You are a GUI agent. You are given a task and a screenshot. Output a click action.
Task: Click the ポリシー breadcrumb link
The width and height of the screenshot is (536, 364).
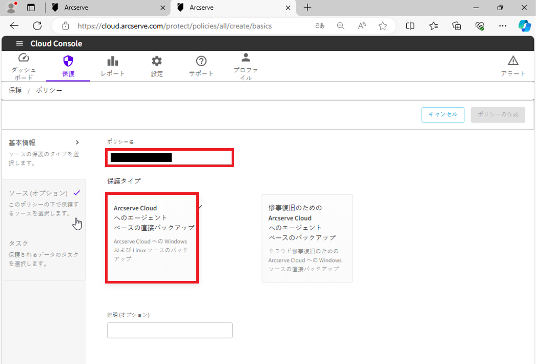[49, 90]
